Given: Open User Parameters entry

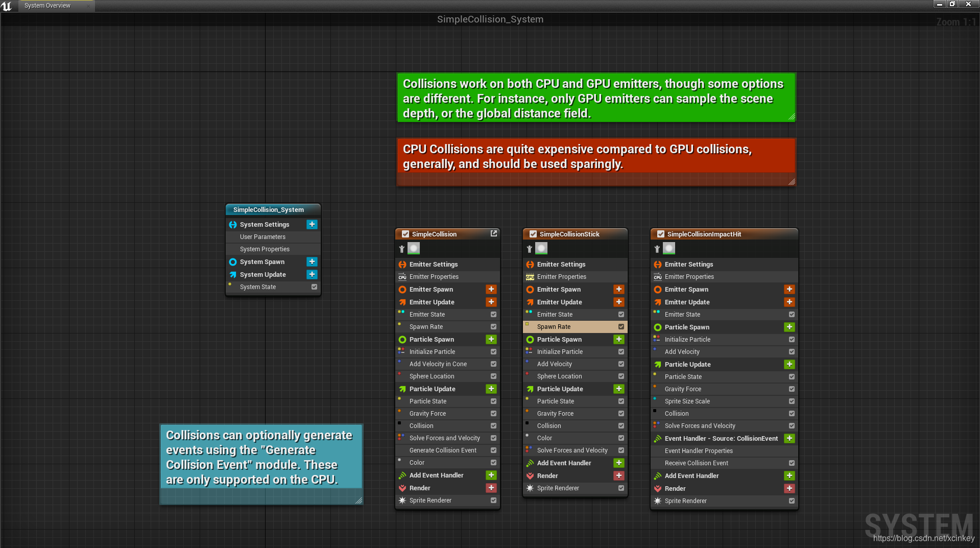Looking at the screenshot, I should pos(273,236).
